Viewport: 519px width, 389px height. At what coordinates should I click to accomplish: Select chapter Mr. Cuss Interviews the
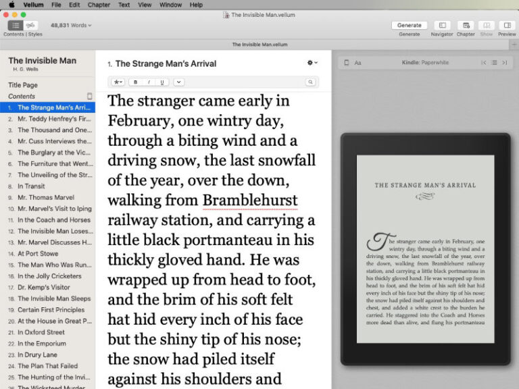[48, 141]
